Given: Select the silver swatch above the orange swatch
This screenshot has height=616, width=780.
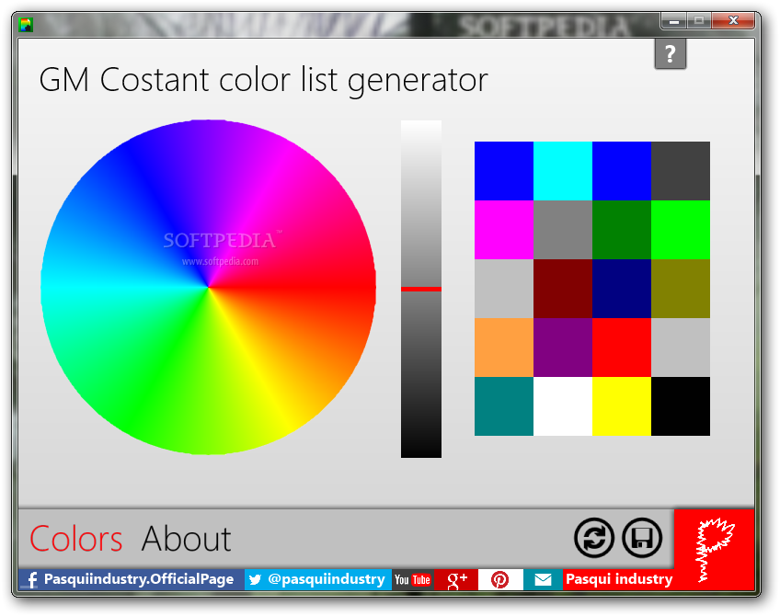Looking at the screenshot, I should click(504, 289).
